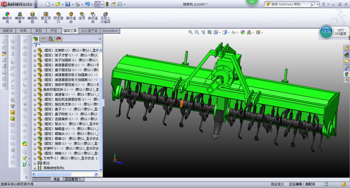The width and height of the screenshot is (350, 188).
Task: Click the Save icon in the top toolbar
Action: click(67, 4)
